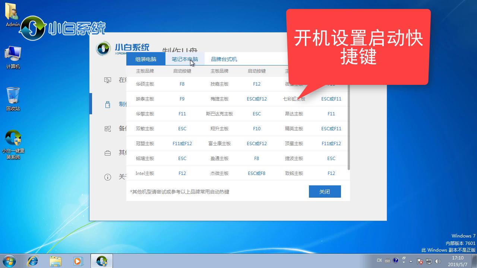Click the 技嘉主板 cell
477x268 pixels.
click(x=219, y=84)
